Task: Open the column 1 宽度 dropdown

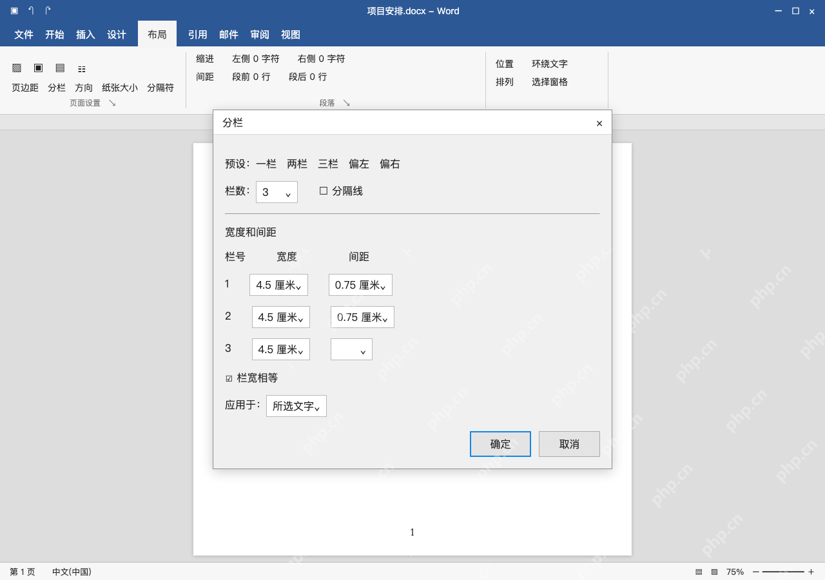Action: tap(278, 285)
